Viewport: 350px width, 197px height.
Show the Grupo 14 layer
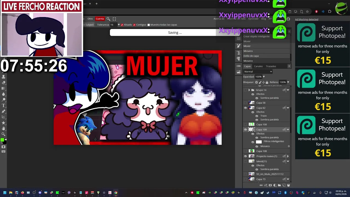pos(245,90)
